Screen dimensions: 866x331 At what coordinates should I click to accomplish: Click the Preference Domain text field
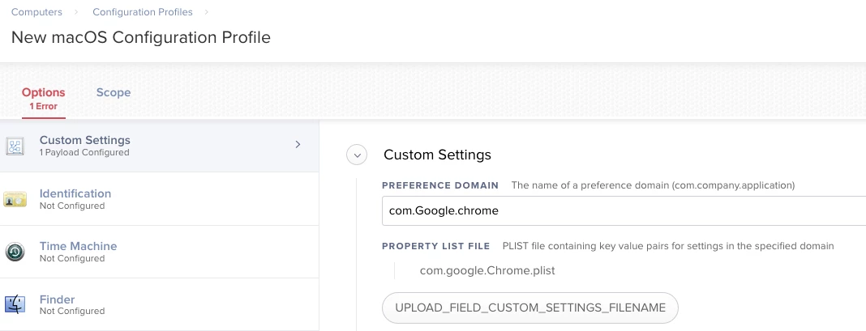point(624,210)
